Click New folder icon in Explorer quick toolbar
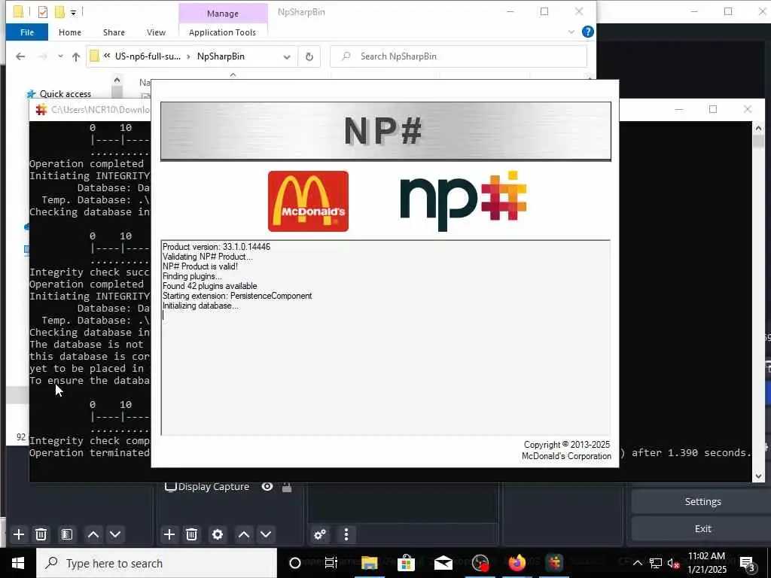The width and height of the screenshot is (771, 578). tap(59, 12)
